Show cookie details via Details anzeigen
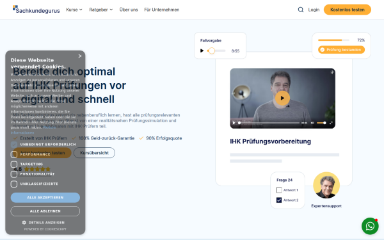 click(x=47, y=222)
